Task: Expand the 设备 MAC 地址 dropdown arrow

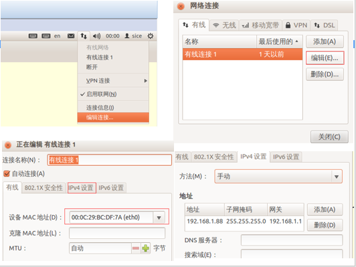Action: pyautogui.click(x=159, y=217)
